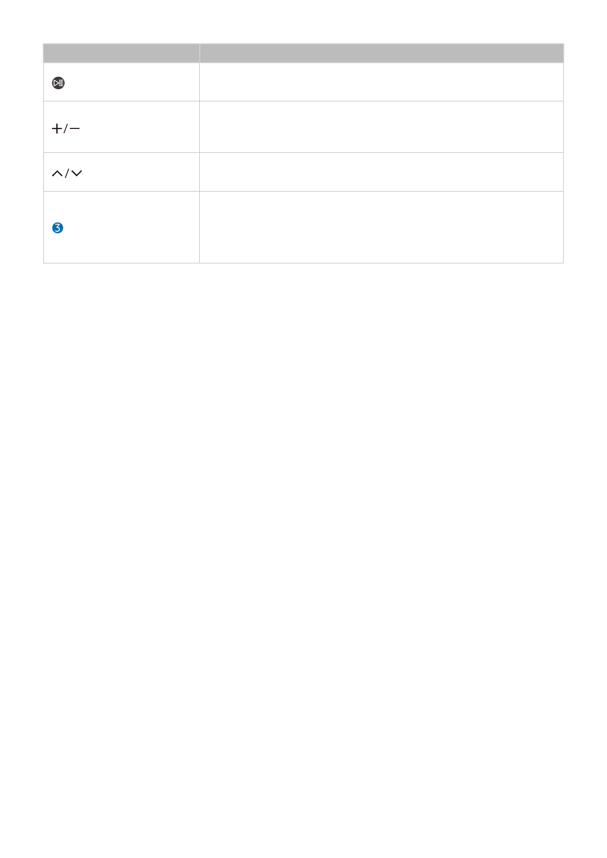This screenshot has height=858, width=607.
Task: Click the empty description cell beside plus/minus
Action: tap(381, 127)
